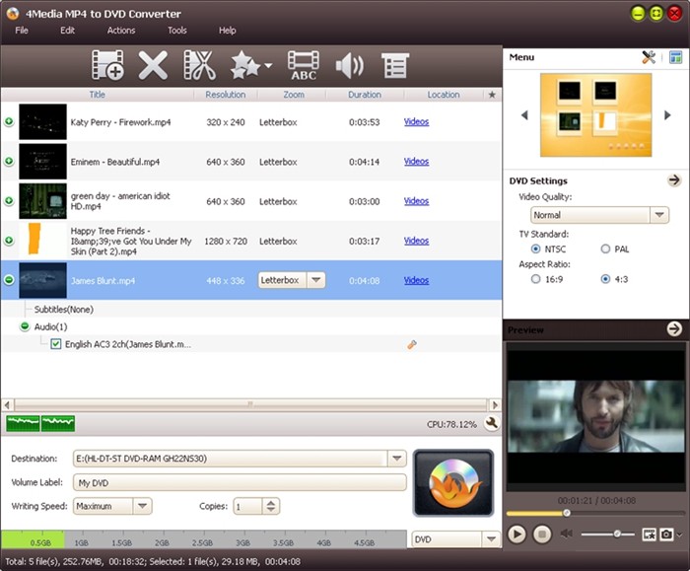Click the audio speaker toolbar icon
The width and height of the screenshot is (690, 571).
tap(349, 66)
